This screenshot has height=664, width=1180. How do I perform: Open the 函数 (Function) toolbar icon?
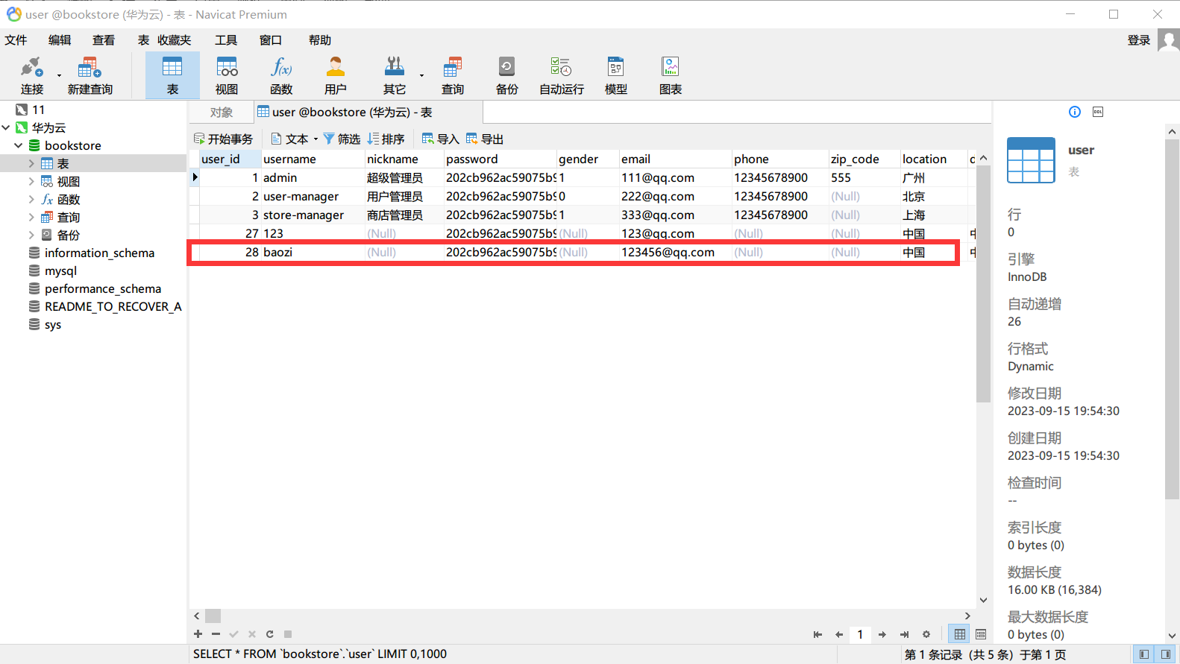point(281,75)
